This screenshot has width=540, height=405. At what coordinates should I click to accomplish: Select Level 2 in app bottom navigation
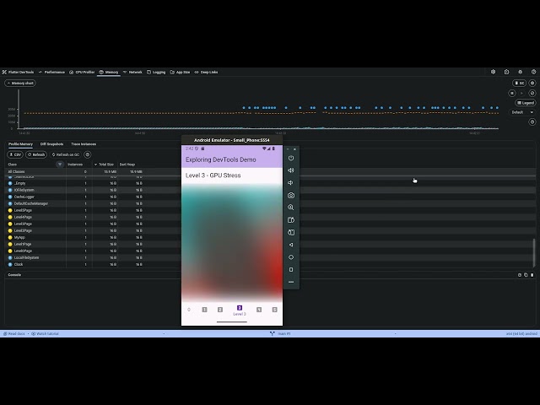[220, 310]
